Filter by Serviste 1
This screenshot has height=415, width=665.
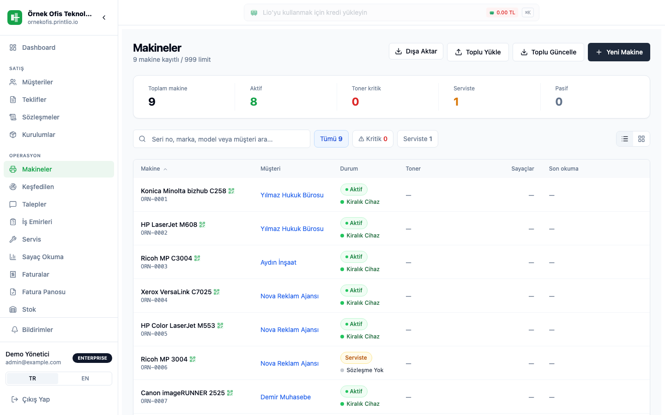point(417,139)
